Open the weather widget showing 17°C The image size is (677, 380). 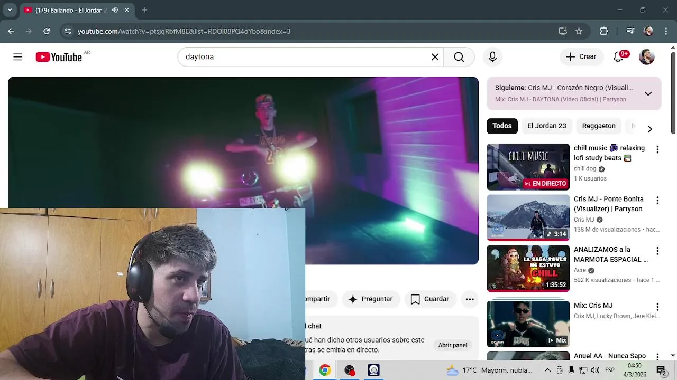[x=489, y=370]
